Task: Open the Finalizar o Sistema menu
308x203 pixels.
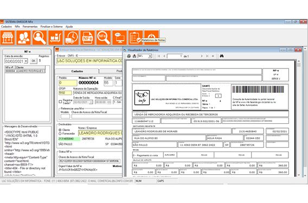Action: tap(52, 27)
